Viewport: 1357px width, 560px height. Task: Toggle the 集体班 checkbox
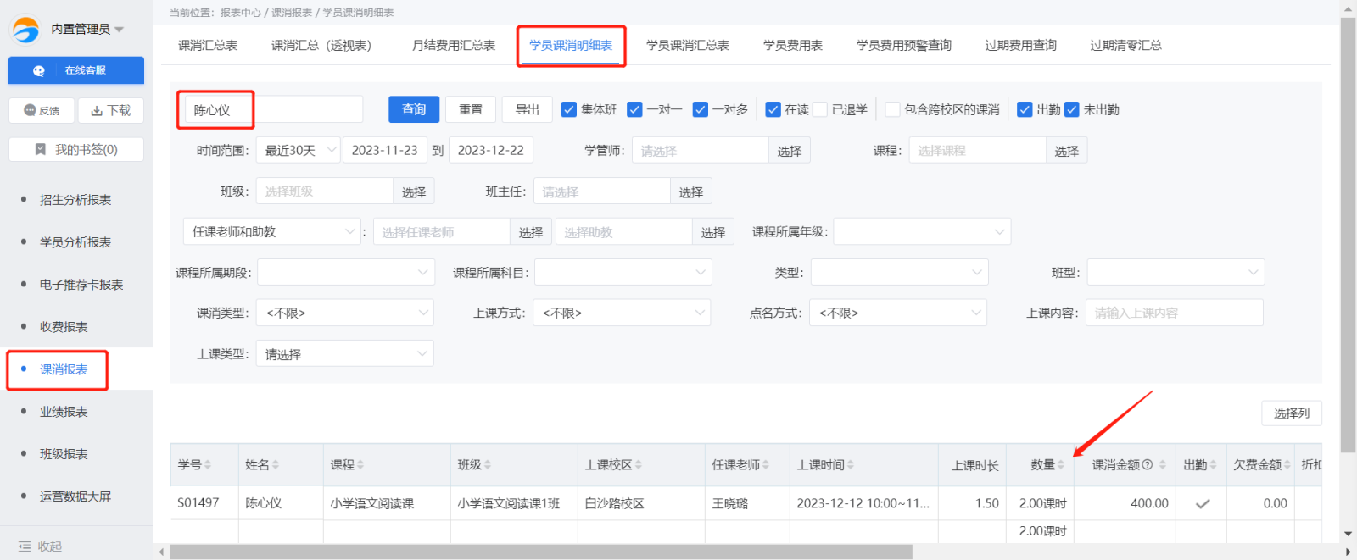[569, 109]
